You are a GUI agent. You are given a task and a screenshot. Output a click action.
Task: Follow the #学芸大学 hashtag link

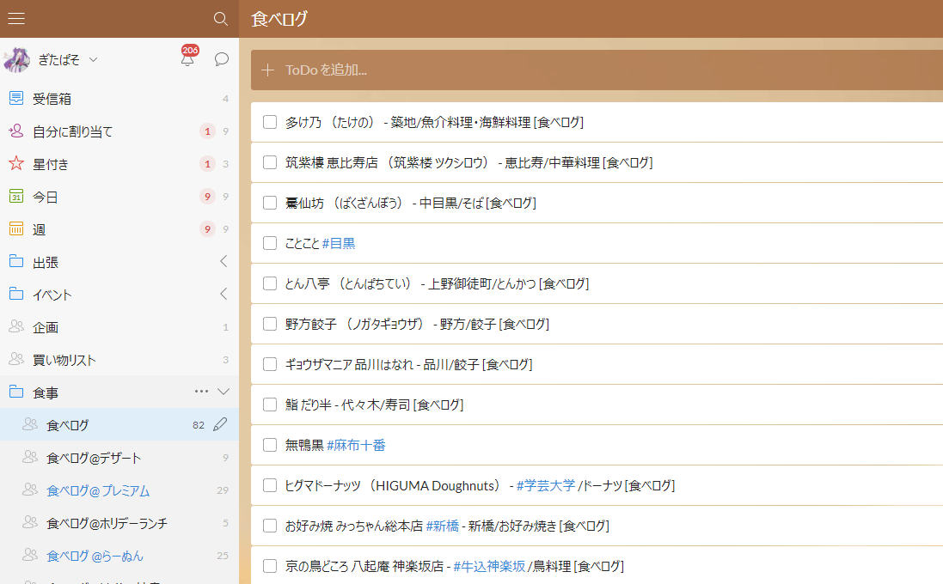pyautogui.click(x=546, y=485)
